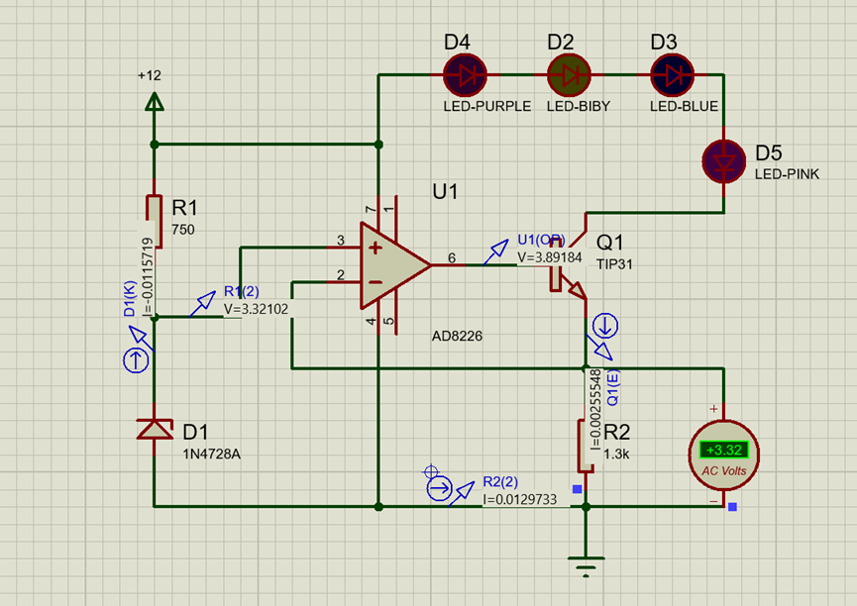
Task: Click the V=3.32102 probe readout label
Action: 257,309
